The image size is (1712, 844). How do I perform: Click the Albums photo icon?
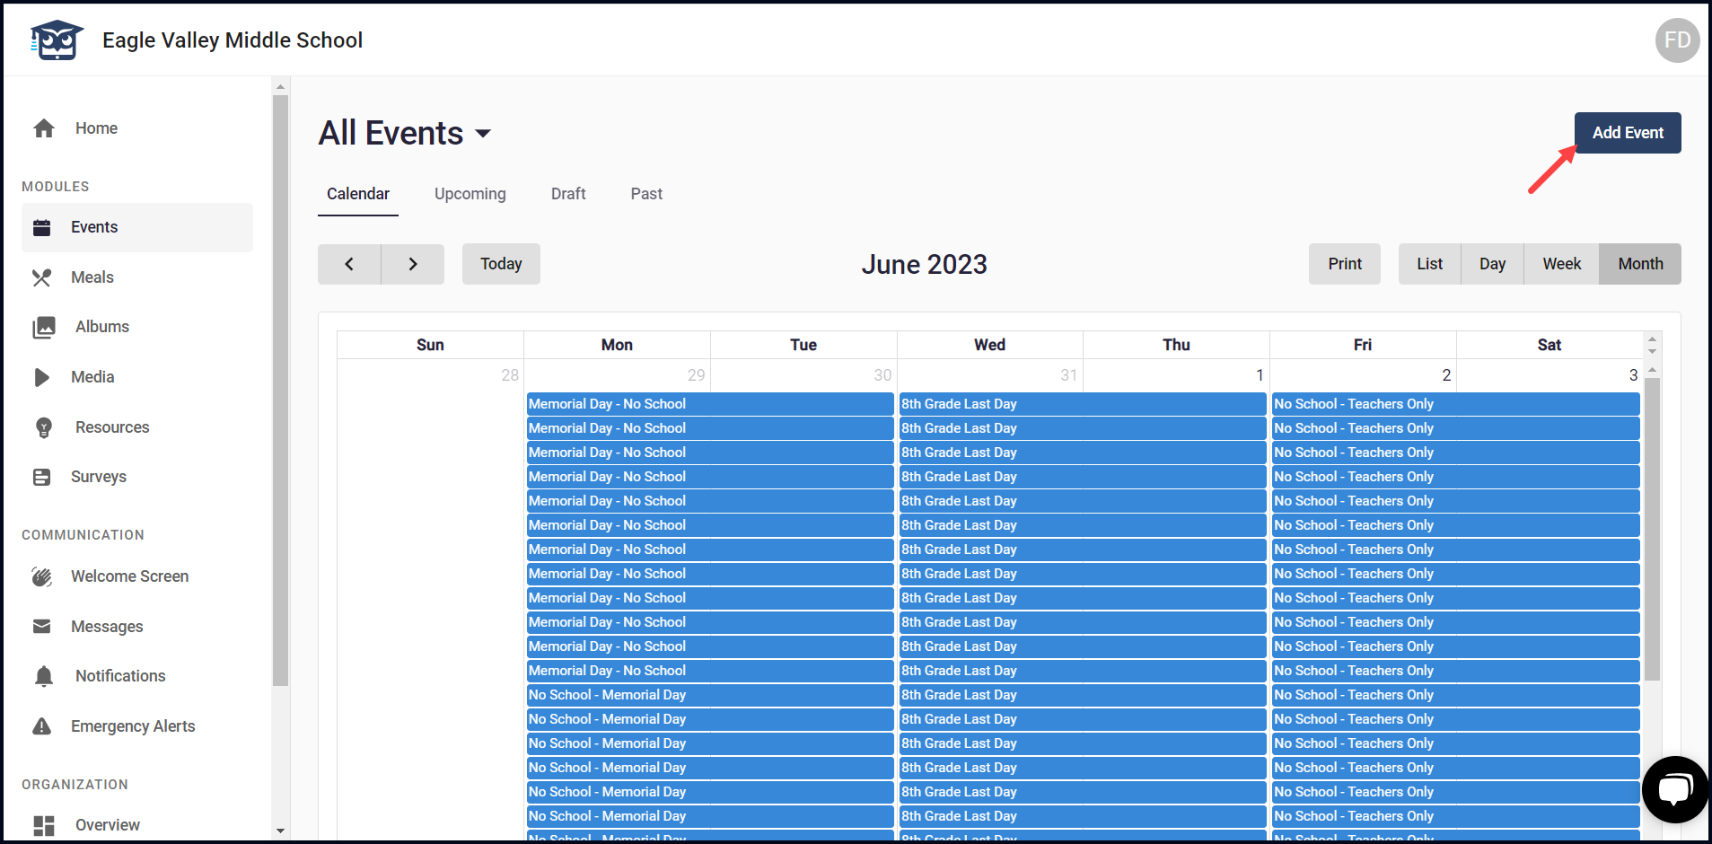(x=44, y=327)
